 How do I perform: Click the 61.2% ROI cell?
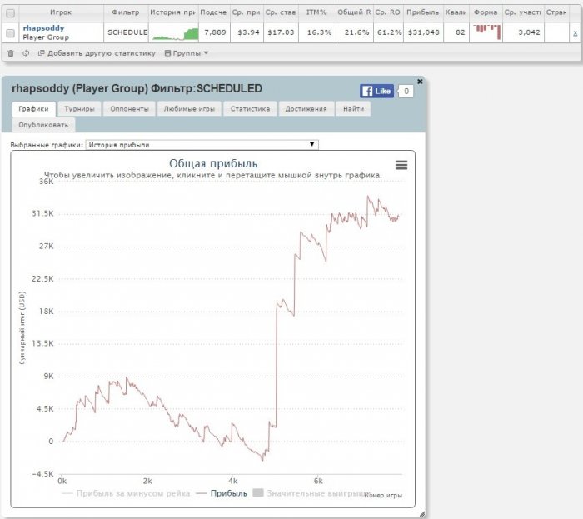389,32
